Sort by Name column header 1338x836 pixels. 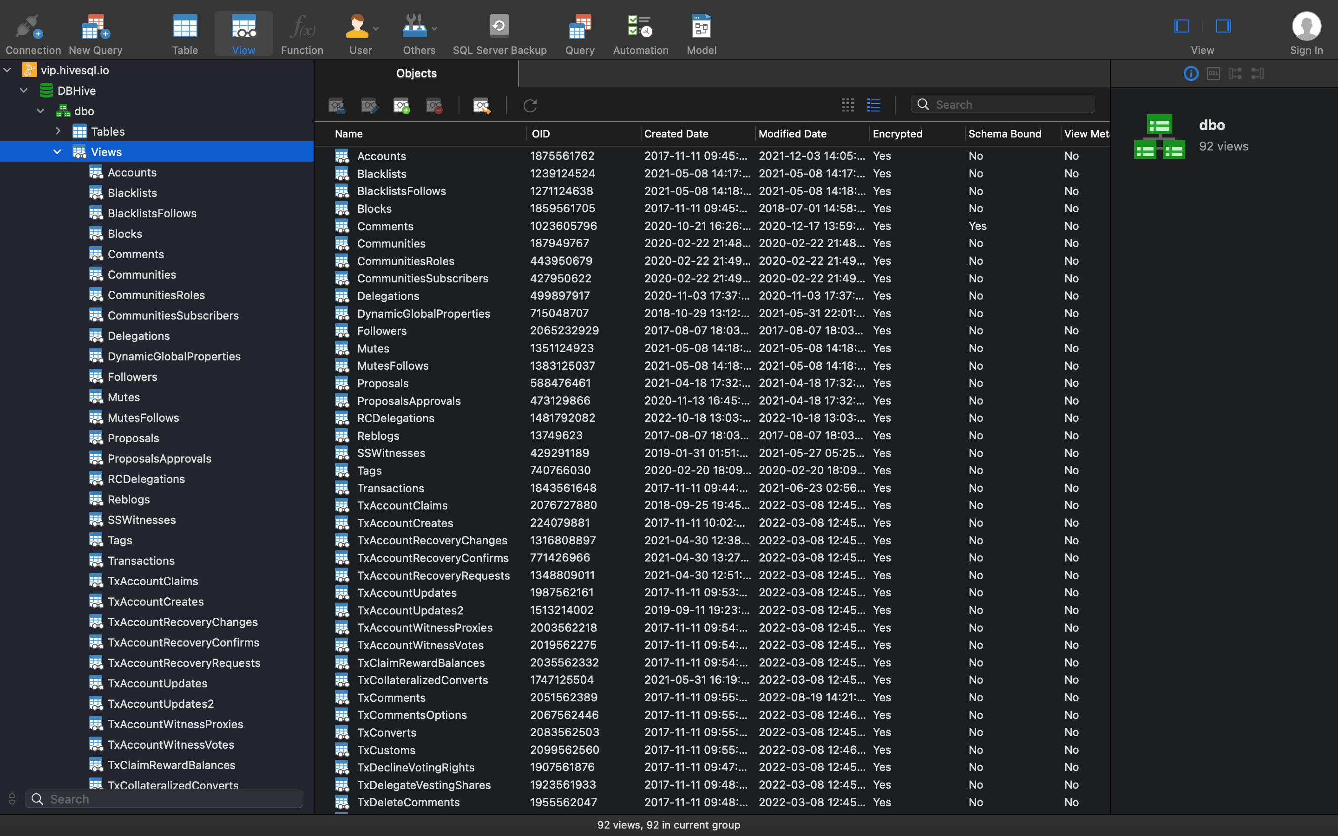[x=349, y=134]
